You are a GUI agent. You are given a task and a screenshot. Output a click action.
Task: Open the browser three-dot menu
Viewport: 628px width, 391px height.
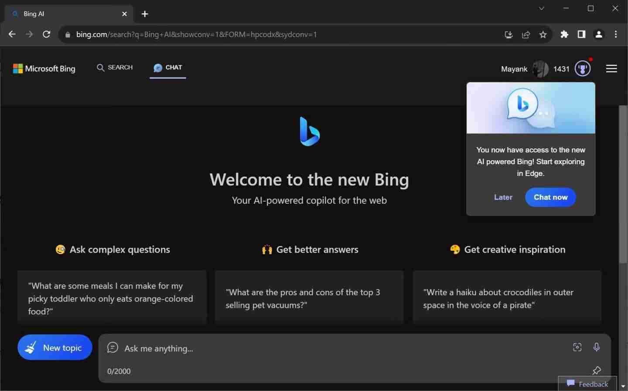(x=615, y=34)
